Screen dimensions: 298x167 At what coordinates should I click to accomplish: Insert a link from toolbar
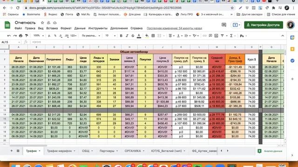click(204, 36)
